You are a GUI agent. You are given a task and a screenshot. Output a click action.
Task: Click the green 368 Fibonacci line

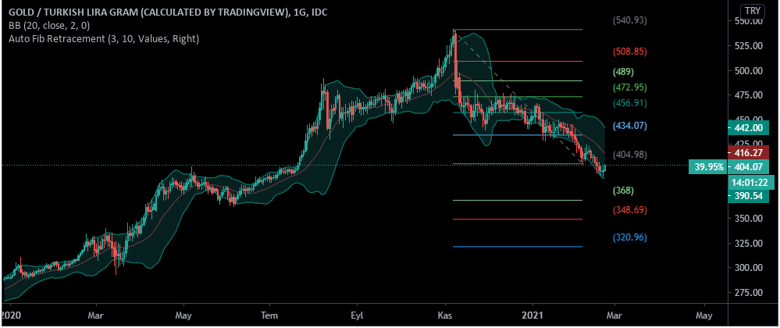click(x=518, y=200)
